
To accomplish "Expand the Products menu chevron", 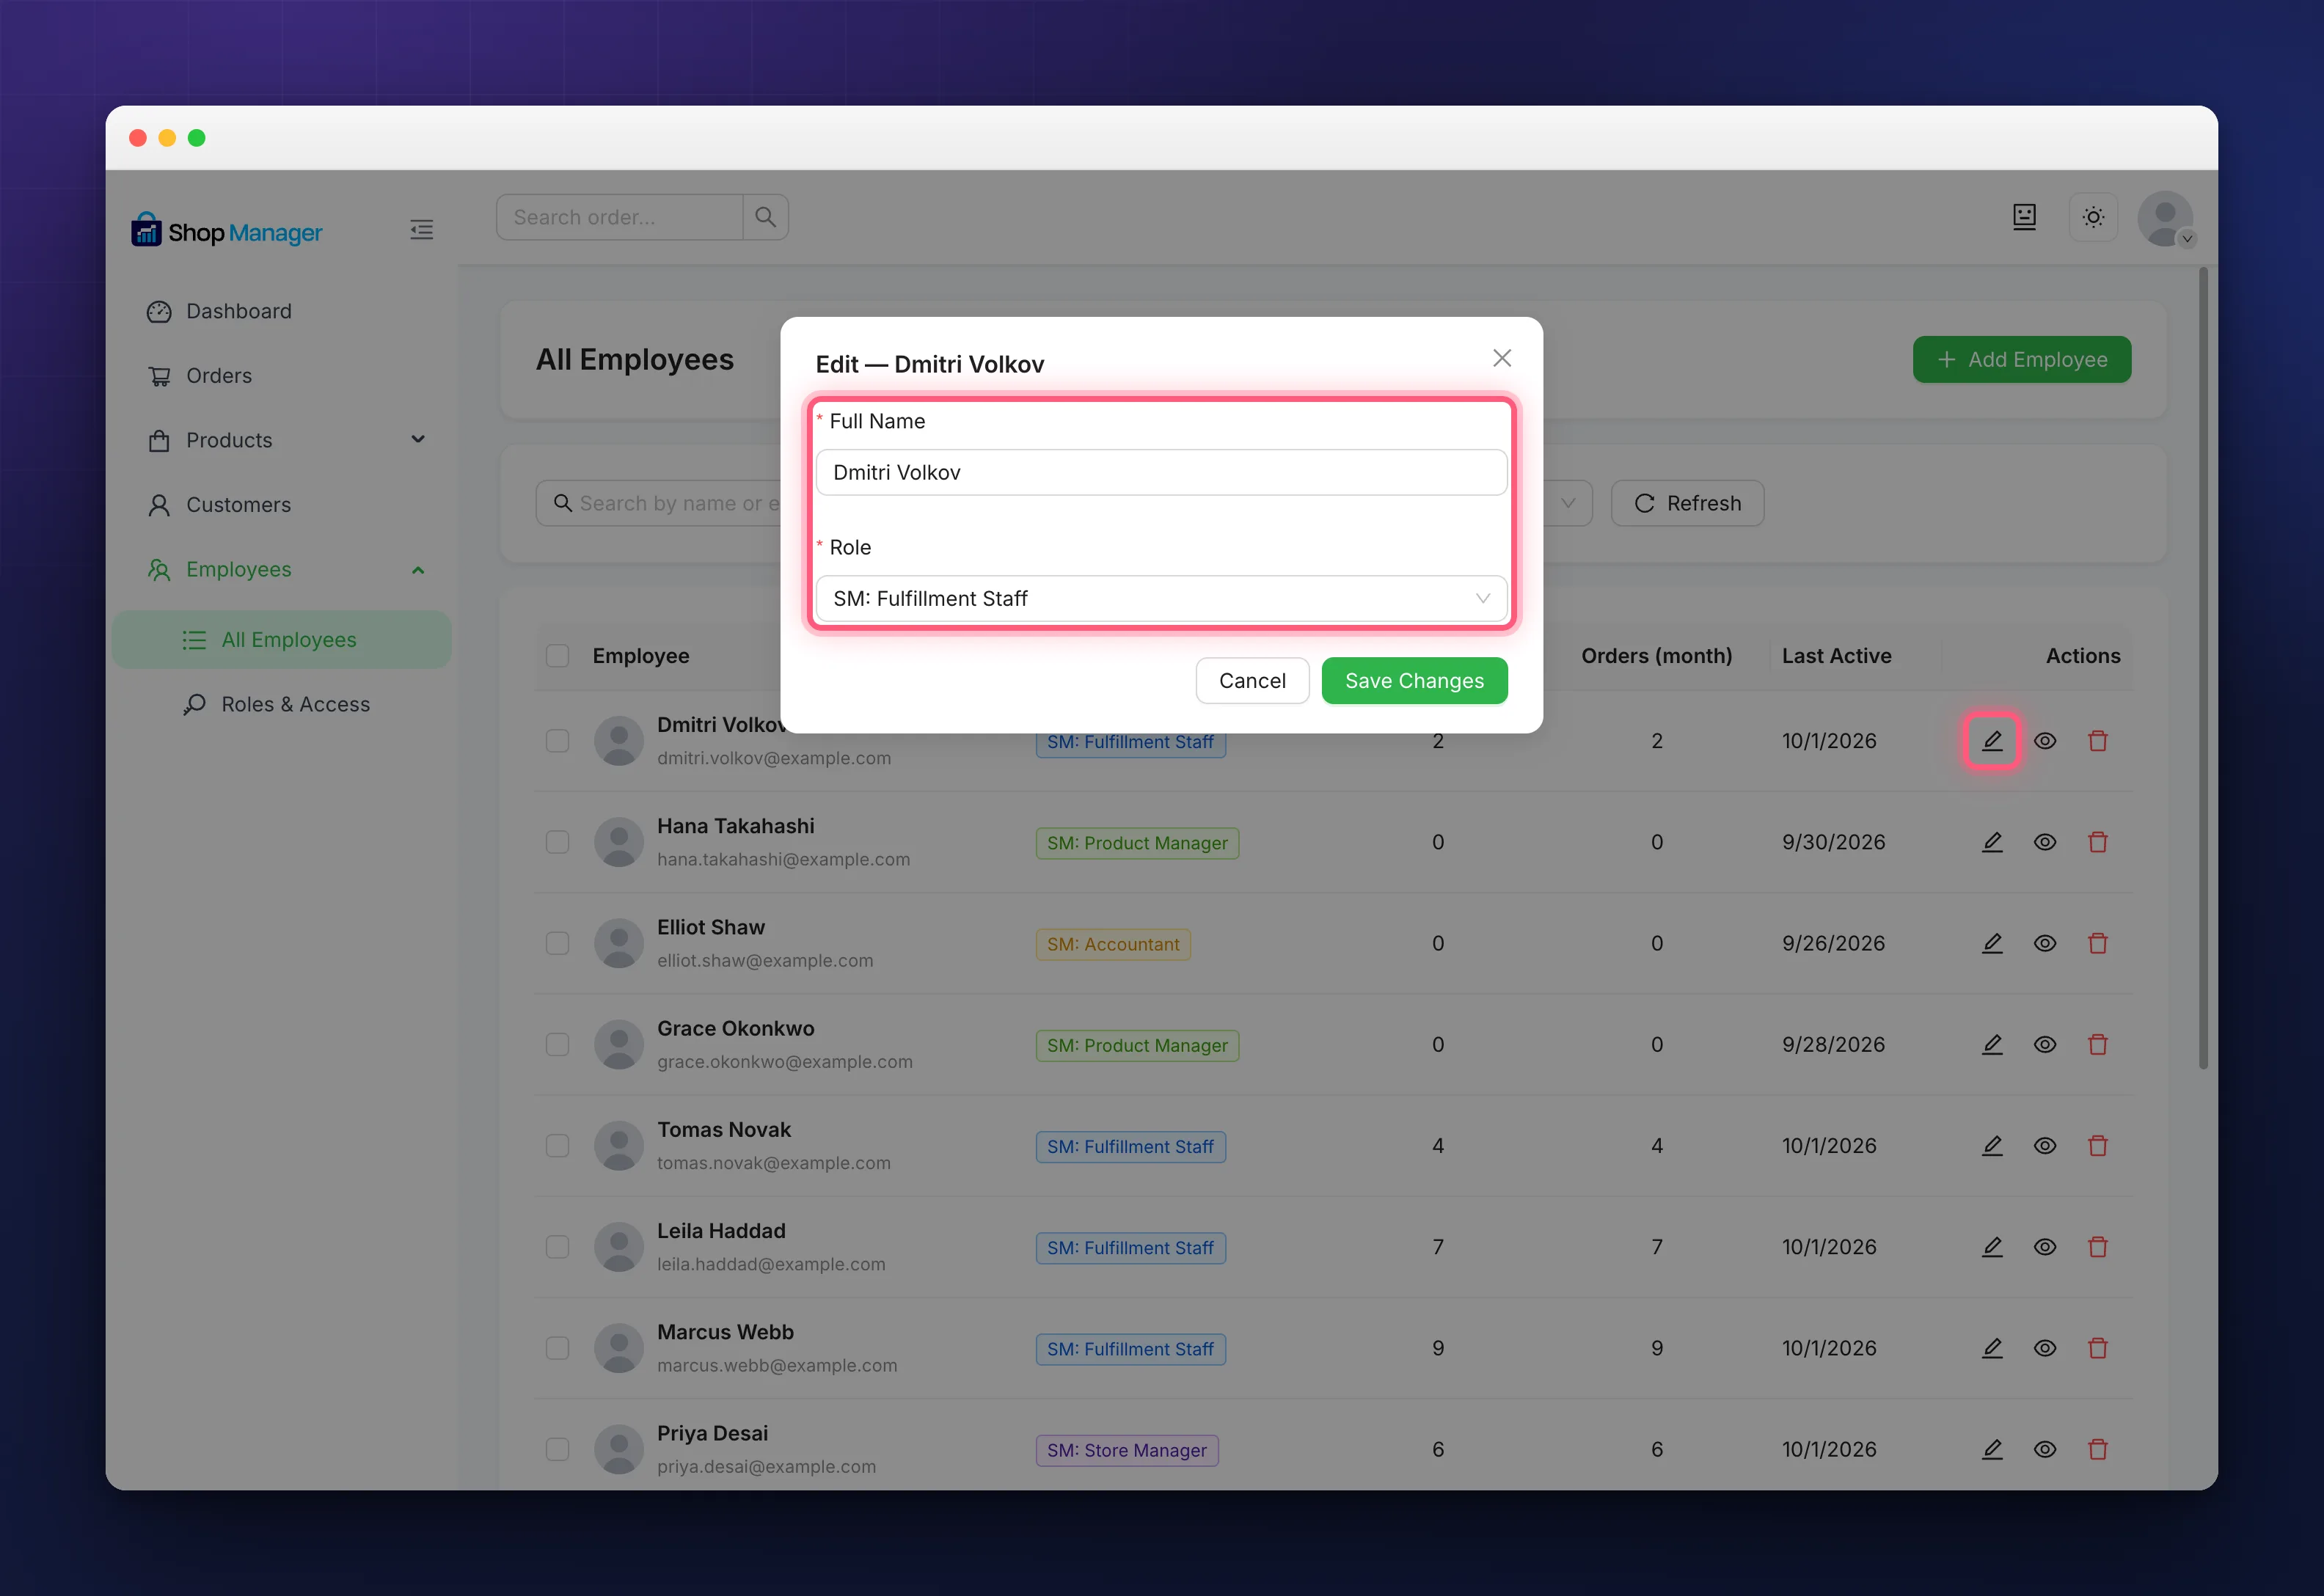I will pos(418,439).
